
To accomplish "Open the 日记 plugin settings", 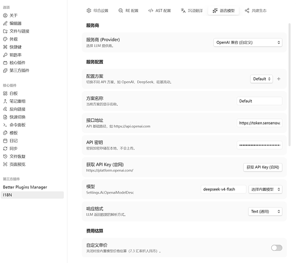I will [x=32, y=140].
